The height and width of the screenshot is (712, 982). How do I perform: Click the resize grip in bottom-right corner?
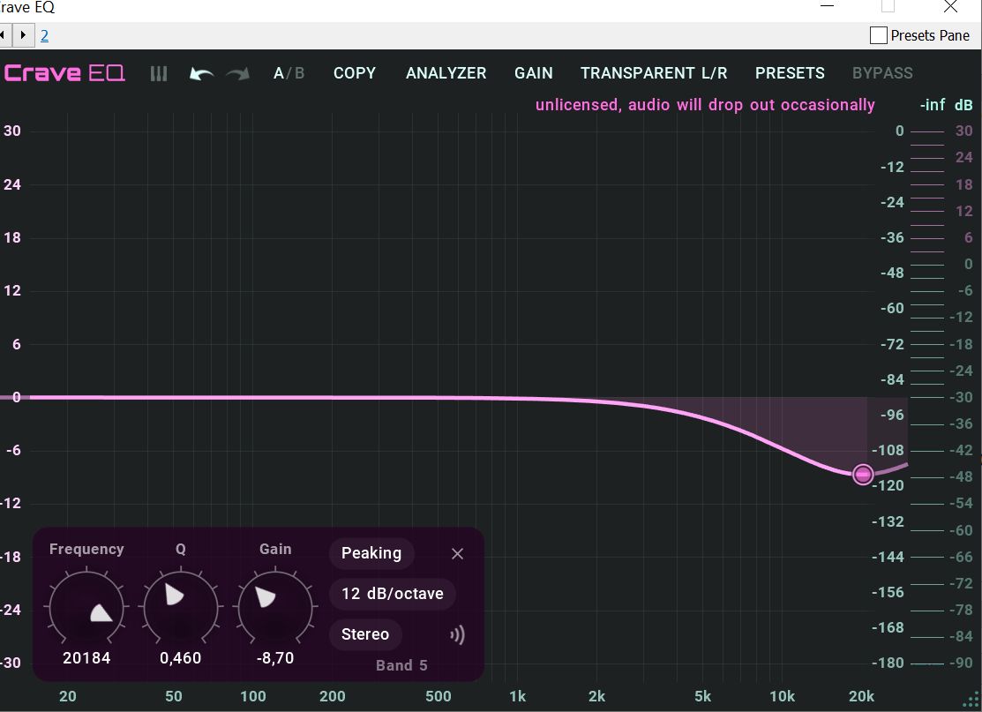974,704
